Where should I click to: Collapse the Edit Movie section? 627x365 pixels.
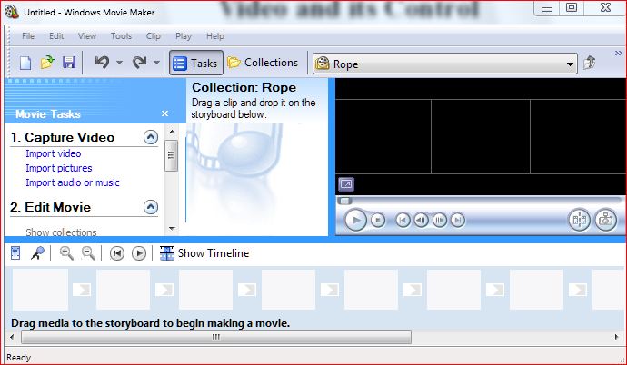[151, 207]
